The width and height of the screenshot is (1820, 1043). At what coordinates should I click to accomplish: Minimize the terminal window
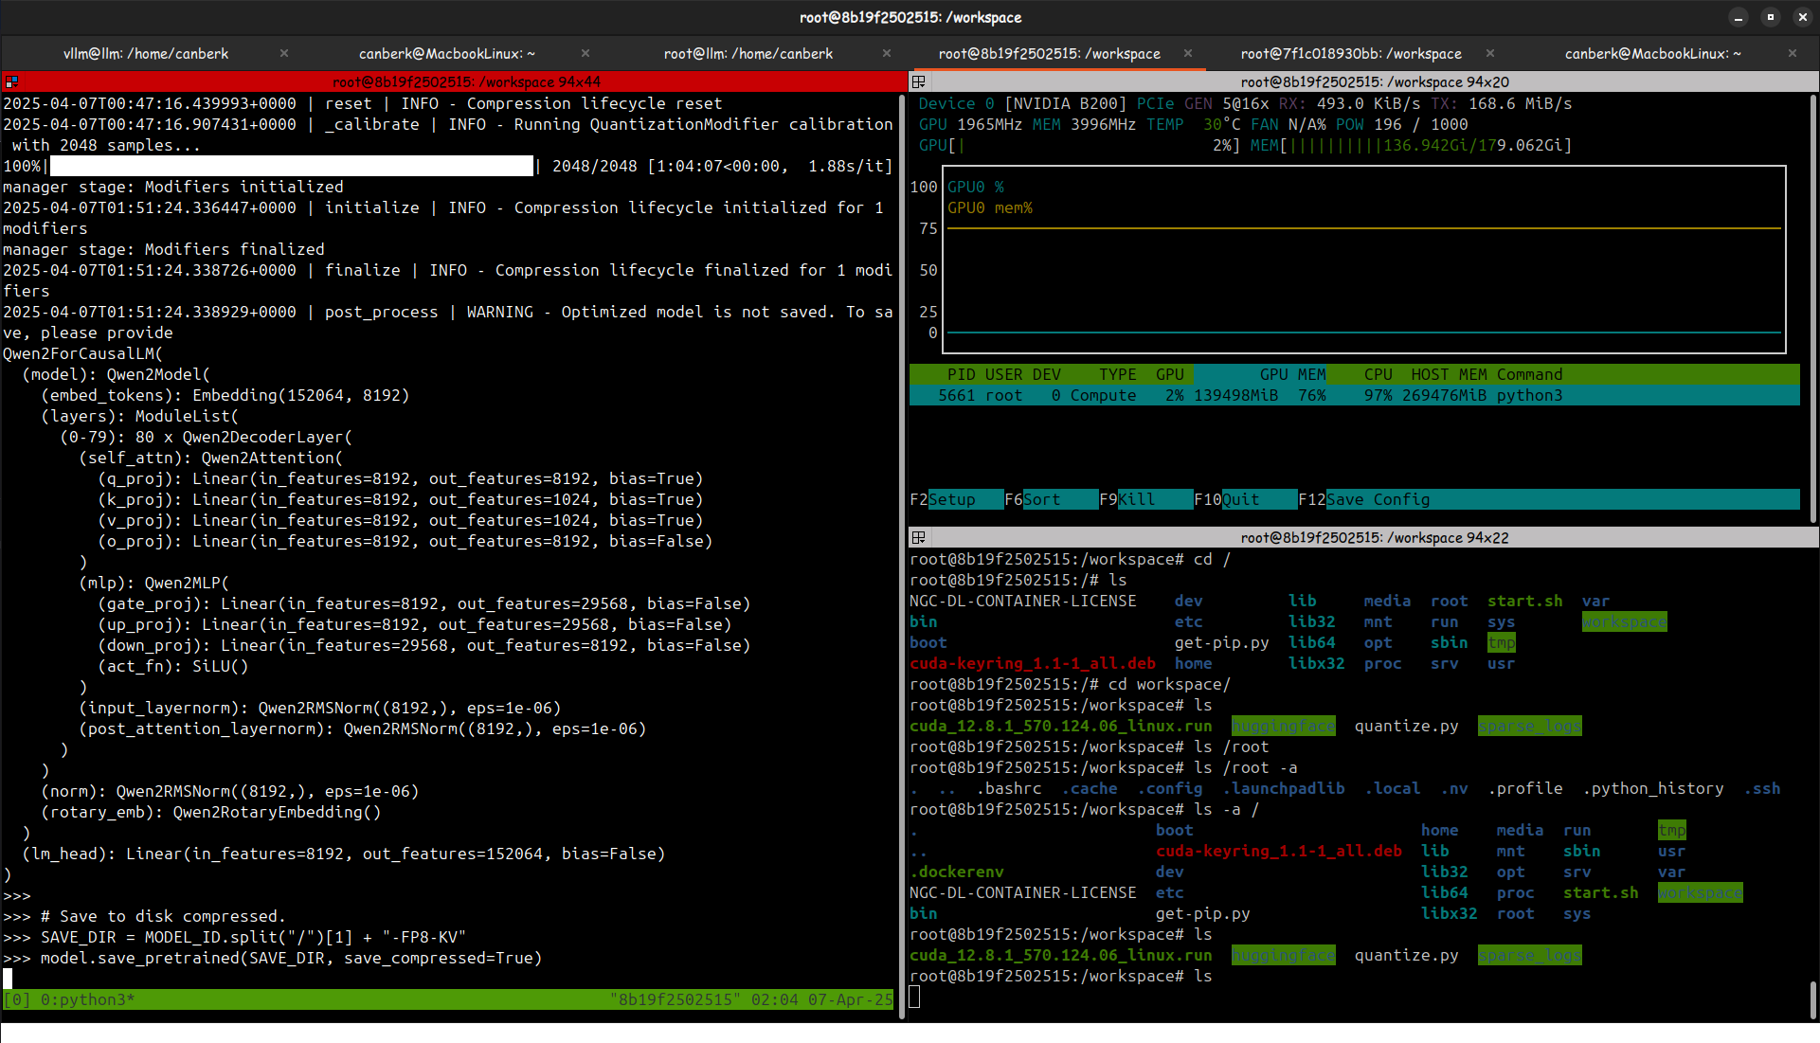click(x=1739, y=17)
